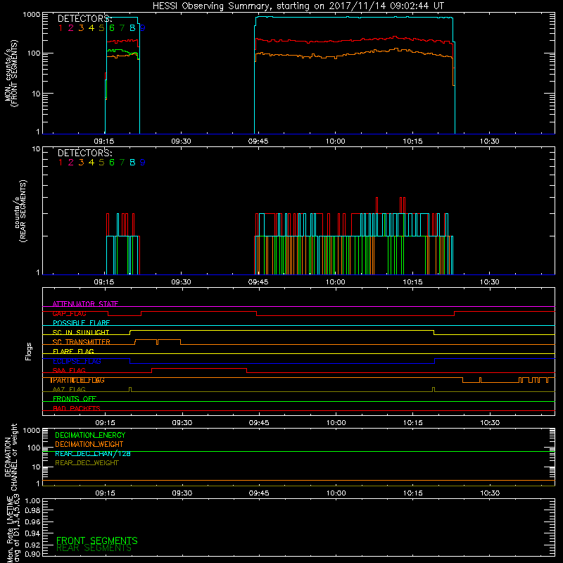Click the MON. counts/s (FRONT SEGMENTS) axis title
563x563 pixels.
coord(11,73)
